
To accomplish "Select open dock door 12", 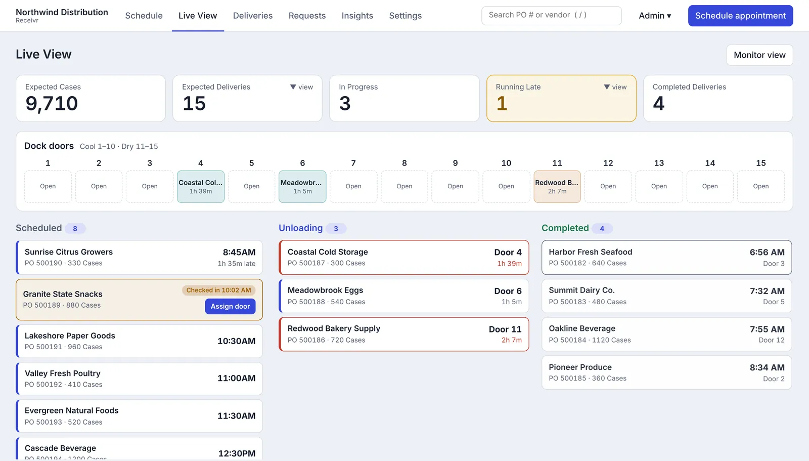I will point(608,186).
